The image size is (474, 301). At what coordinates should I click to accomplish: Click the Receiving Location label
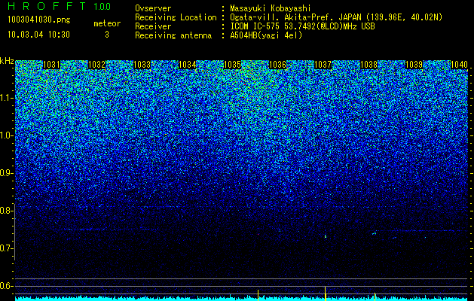point(176,17)
